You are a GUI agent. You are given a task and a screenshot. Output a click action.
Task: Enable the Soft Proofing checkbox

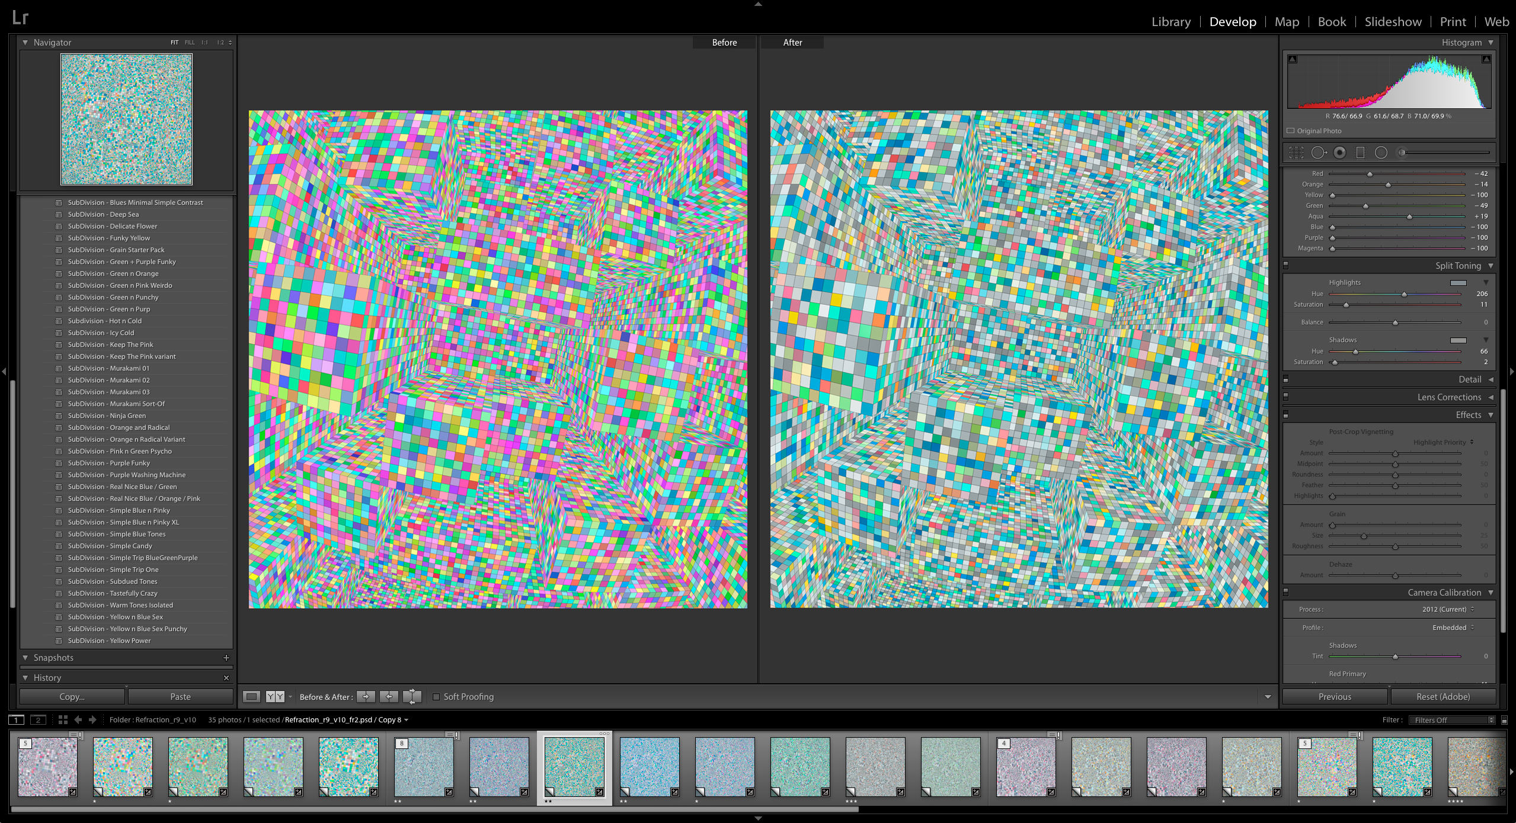click(436, 697)
